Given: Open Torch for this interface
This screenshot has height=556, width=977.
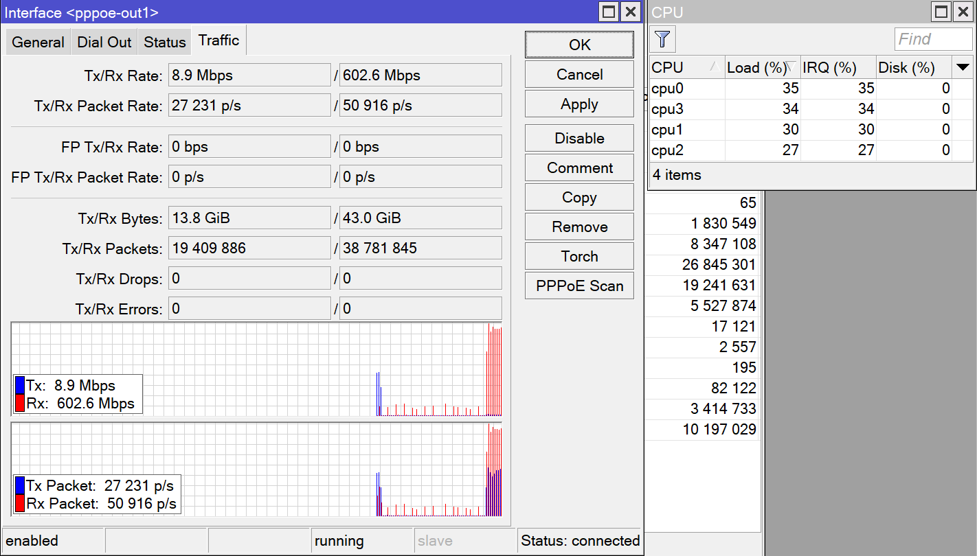Looking at the screenshot, I should click(579, 256).
